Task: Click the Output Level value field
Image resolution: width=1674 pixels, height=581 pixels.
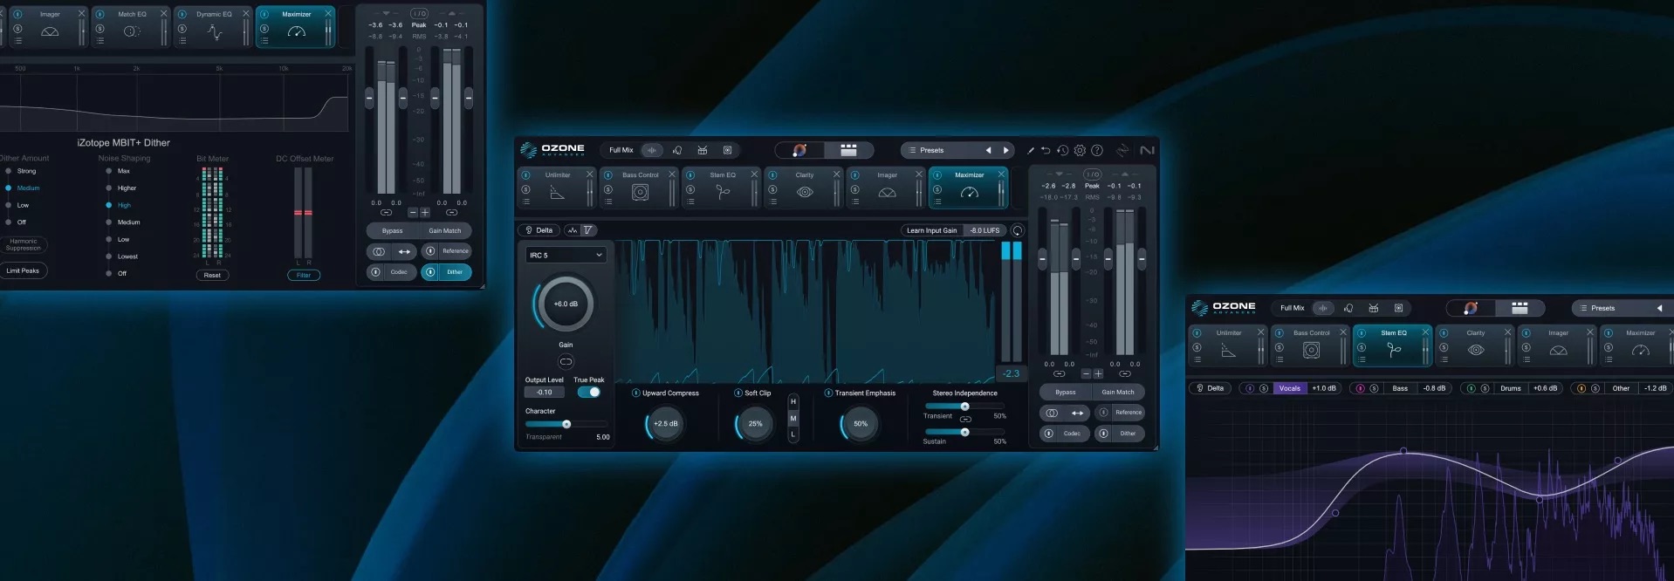Action: tap(545, 393)
